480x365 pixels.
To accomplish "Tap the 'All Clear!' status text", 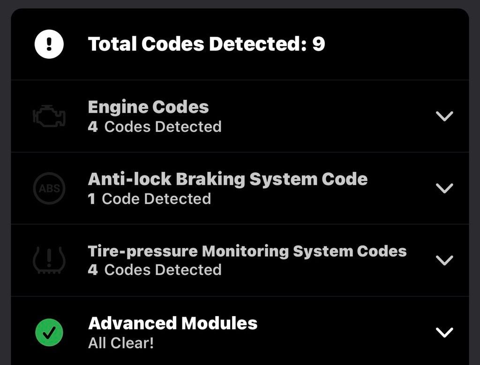I will 121,343.
